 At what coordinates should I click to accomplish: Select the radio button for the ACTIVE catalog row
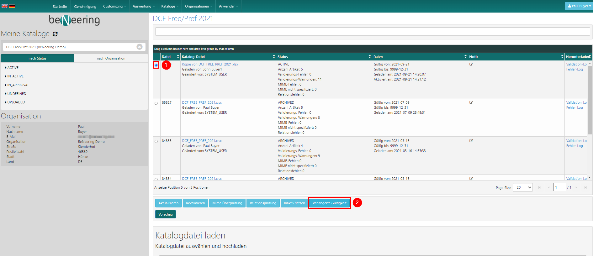(156, 65)
